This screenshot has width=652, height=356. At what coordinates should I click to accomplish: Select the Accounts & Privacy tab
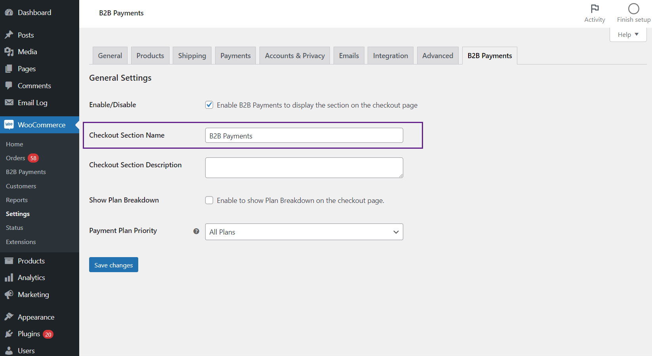point(295,56)
